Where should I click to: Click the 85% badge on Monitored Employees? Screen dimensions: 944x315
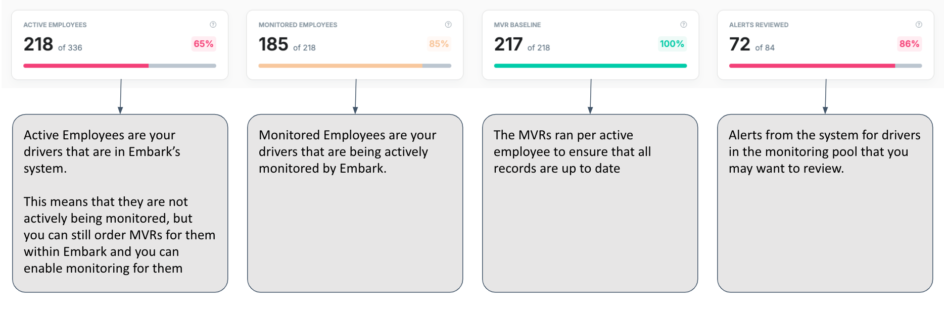click(x=439, y=44)
